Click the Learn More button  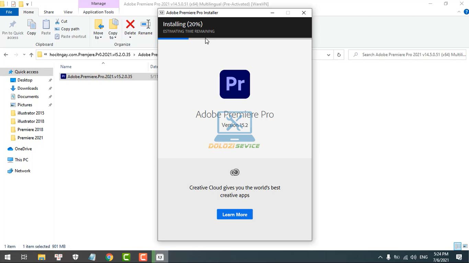pos(235,214)
